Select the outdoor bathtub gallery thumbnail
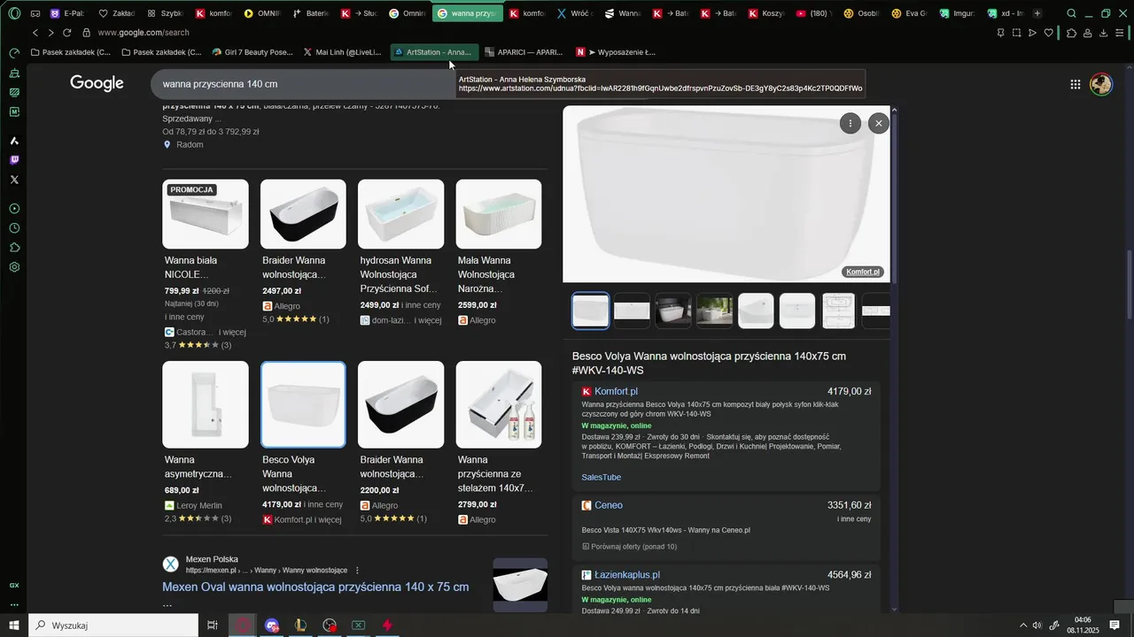This screenshot has width=1134, height=637. [x=715, y=311]
